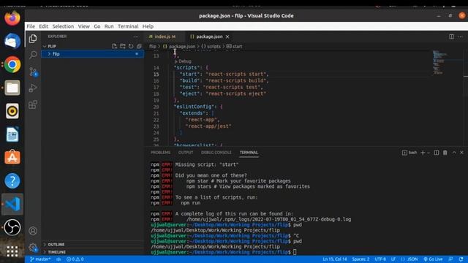Show applications grid in dock
This screenshot has width=468, height=263.
point(12,251)
